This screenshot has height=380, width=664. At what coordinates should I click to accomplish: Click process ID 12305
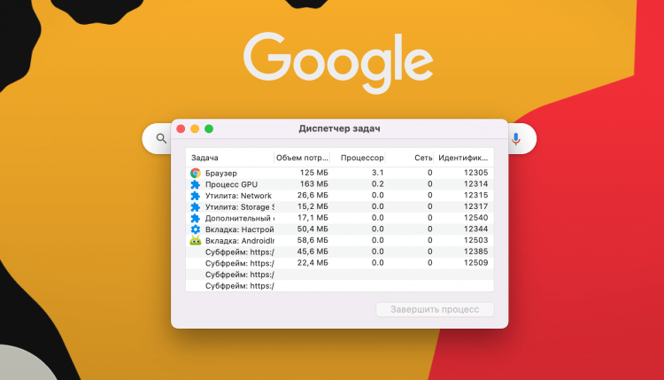click(x=475, y=173)
